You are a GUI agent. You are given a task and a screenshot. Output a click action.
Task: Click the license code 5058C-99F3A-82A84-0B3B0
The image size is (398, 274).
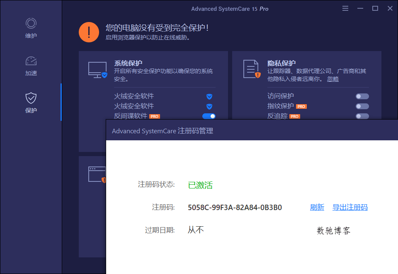point(235,208)
